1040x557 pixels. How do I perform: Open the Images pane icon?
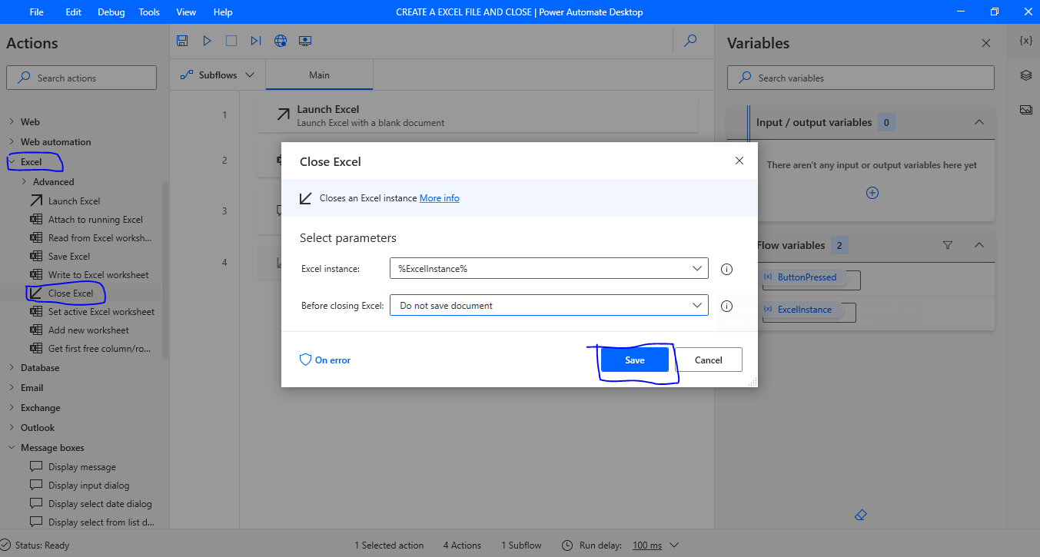pos(1025,110)
